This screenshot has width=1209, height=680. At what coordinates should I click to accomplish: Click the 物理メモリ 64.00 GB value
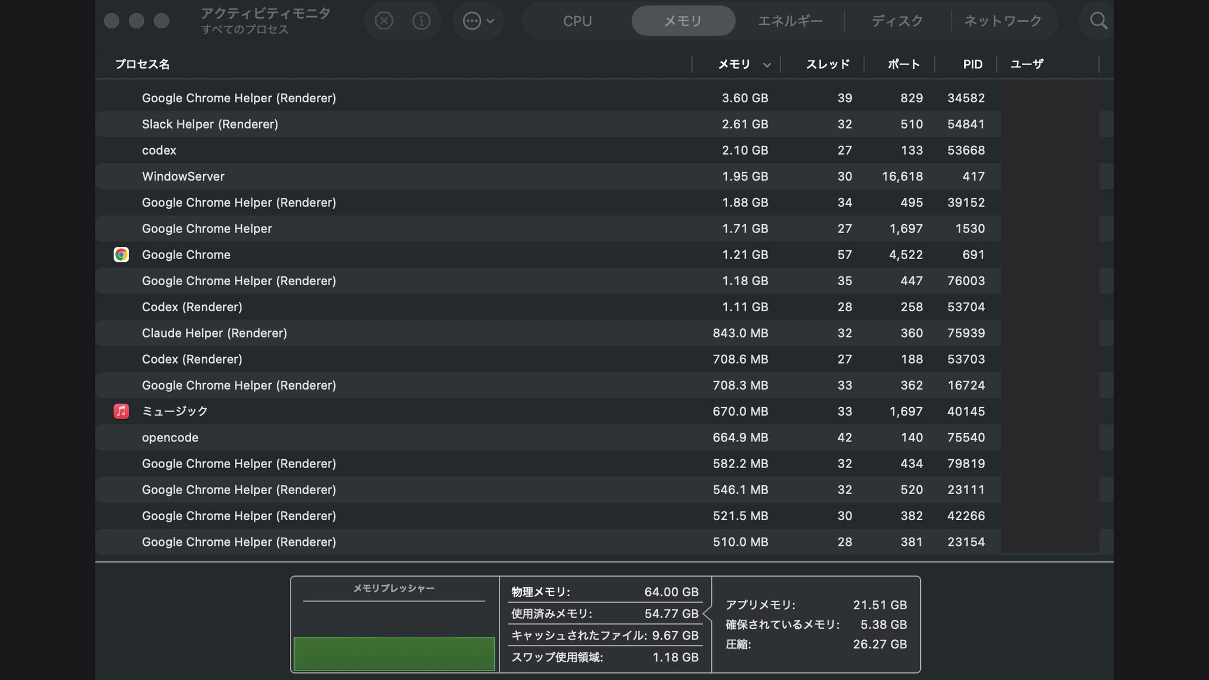[x=671, y=591]
